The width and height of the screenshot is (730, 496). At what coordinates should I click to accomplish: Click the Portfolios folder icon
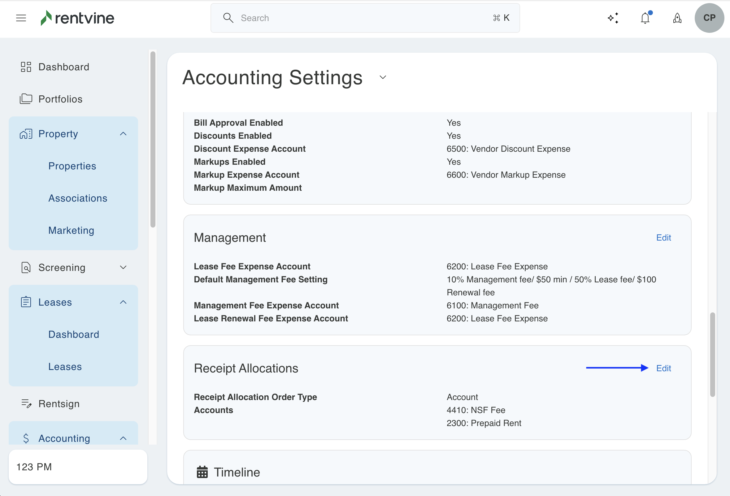pyautogui.click(x=26, y=99)
